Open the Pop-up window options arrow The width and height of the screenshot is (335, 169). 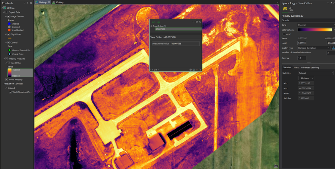click(193, 22)
